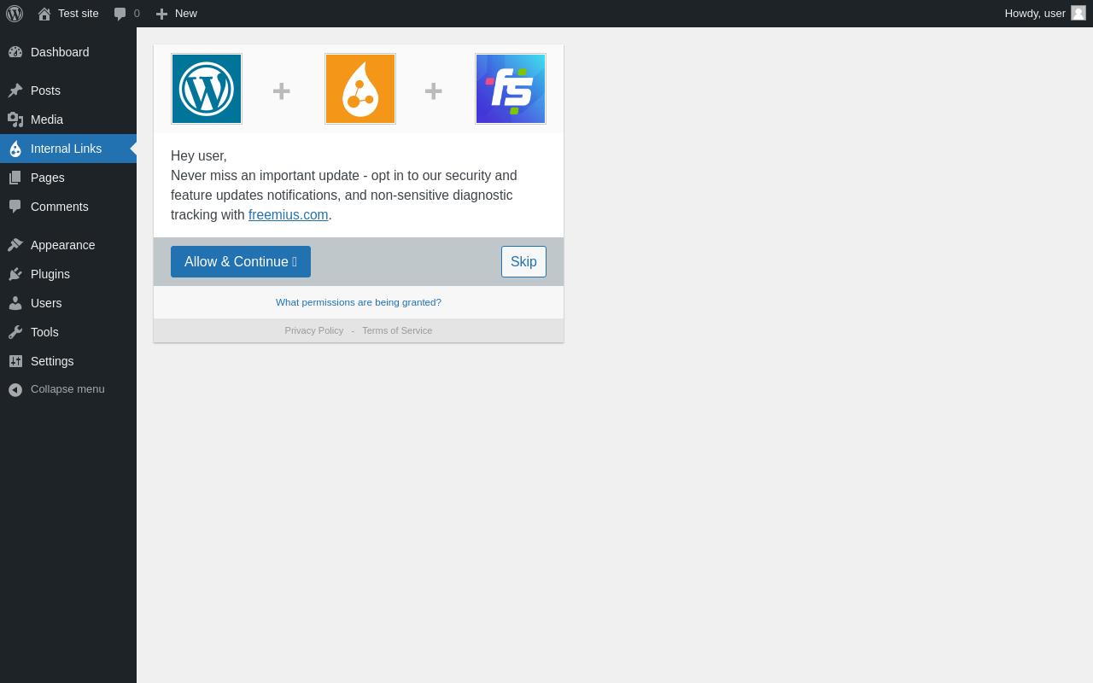Click the comments bubble icon in admin bar
Screen dimensions: 1093x683
120,14
